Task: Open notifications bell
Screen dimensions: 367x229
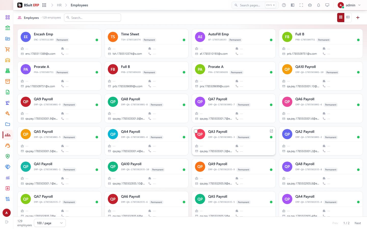Action: 319,5
